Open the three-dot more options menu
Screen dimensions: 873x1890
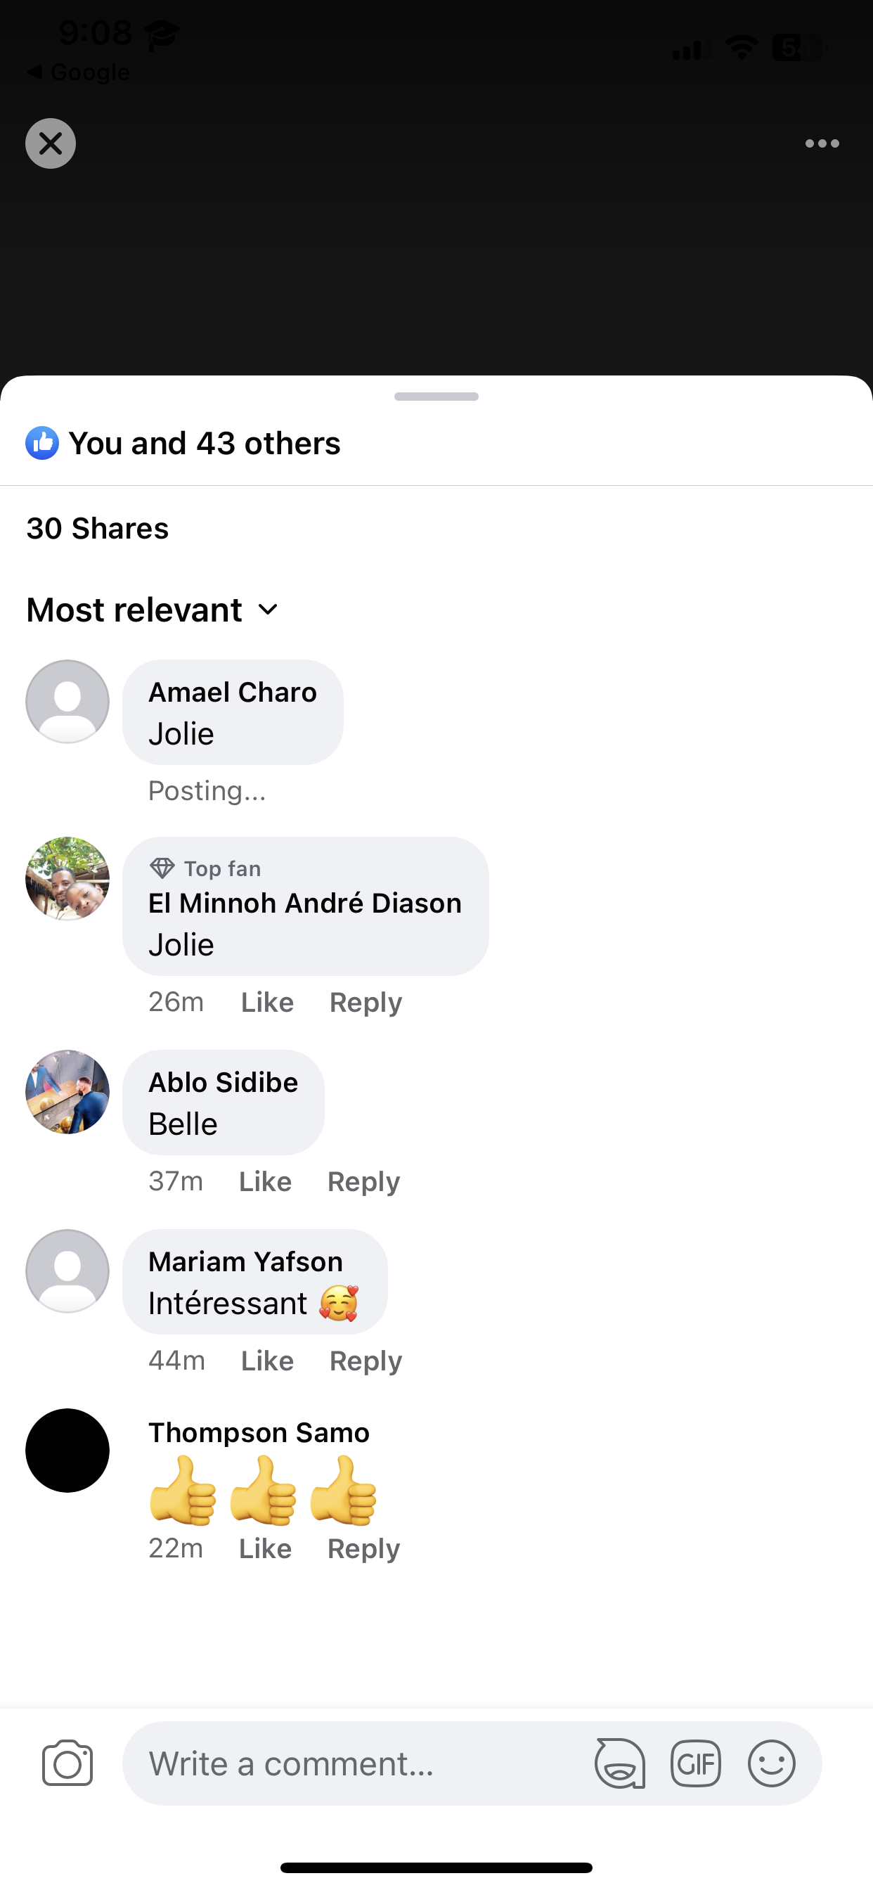(x=822, y=144)
